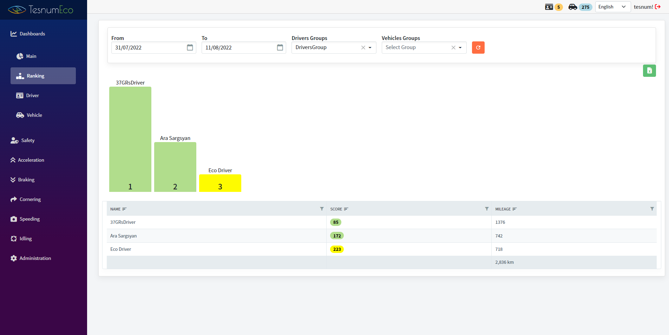Click the orange refresh button
The height and width of the screenshot is (335, 669).
point(478,47)
